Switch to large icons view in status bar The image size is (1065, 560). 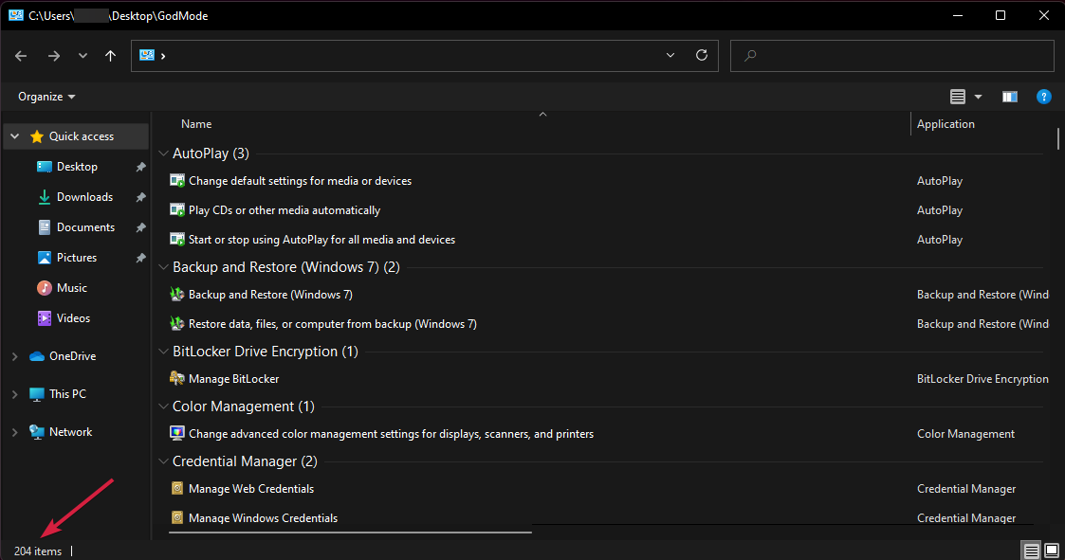tap(1052, 551)
